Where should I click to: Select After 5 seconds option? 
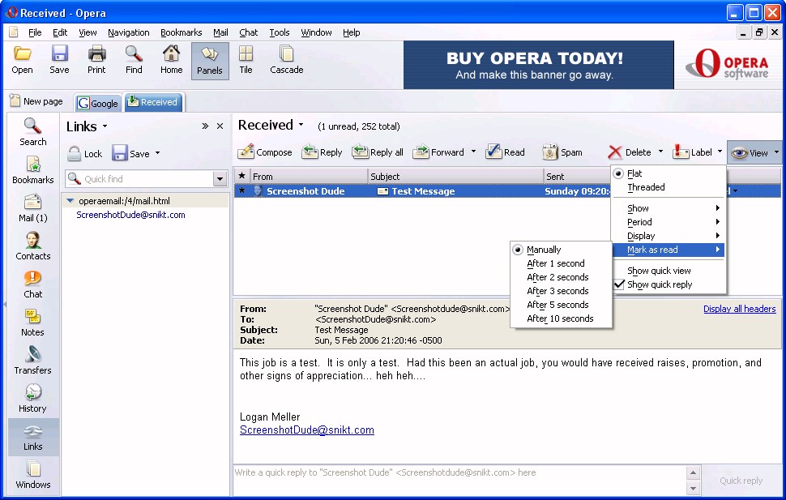557,305
